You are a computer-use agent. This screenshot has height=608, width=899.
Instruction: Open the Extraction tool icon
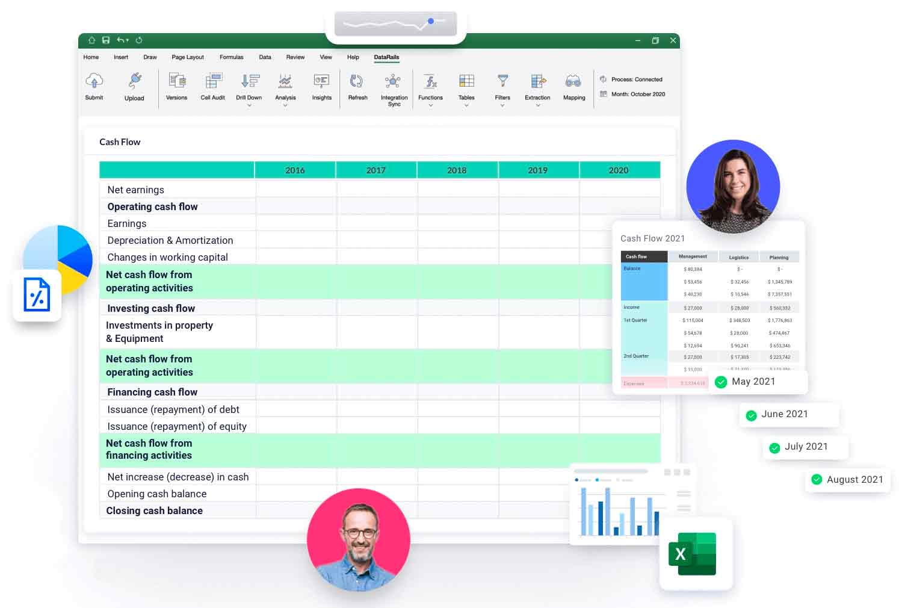pyautogui.click(x=538, y=81)
